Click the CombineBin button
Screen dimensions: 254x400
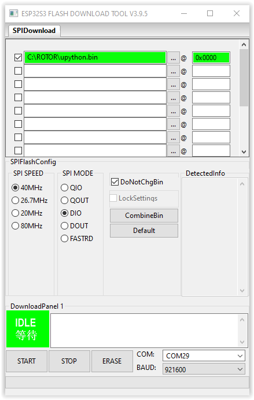coord(144,216)
